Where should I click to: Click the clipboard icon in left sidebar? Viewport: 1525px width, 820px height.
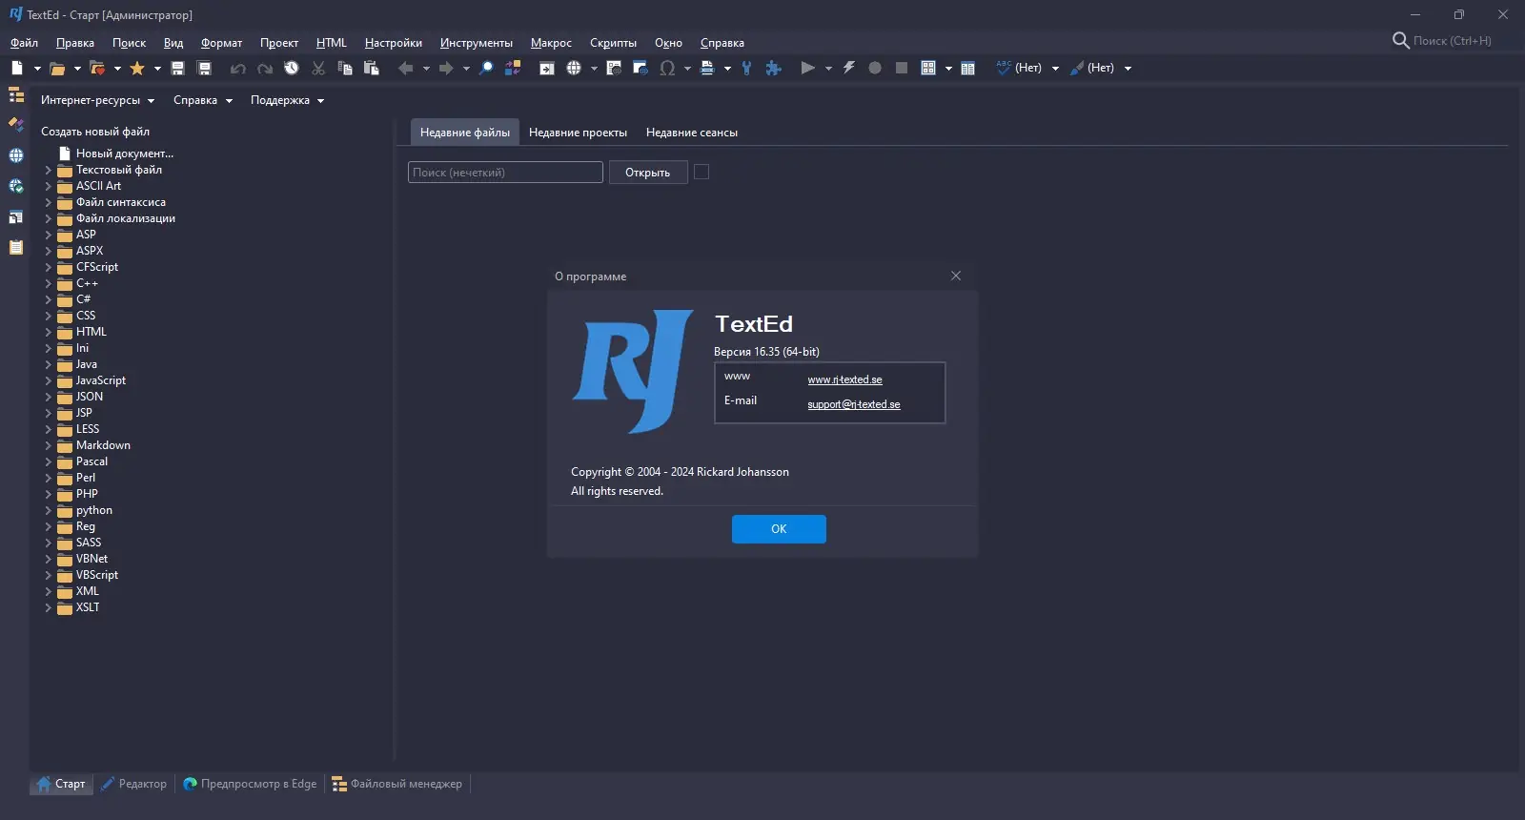pyautogui.click(x=16, y=247)
